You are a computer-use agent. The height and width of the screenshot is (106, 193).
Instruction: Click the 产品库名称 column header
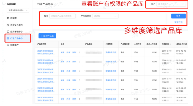coord(42,44)
